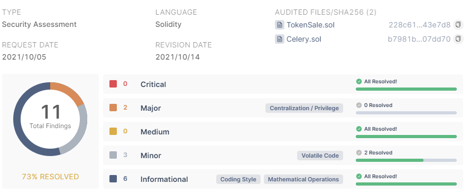Click the red Critical severity swatch
The image size is (470, 194).
(113, 84)
